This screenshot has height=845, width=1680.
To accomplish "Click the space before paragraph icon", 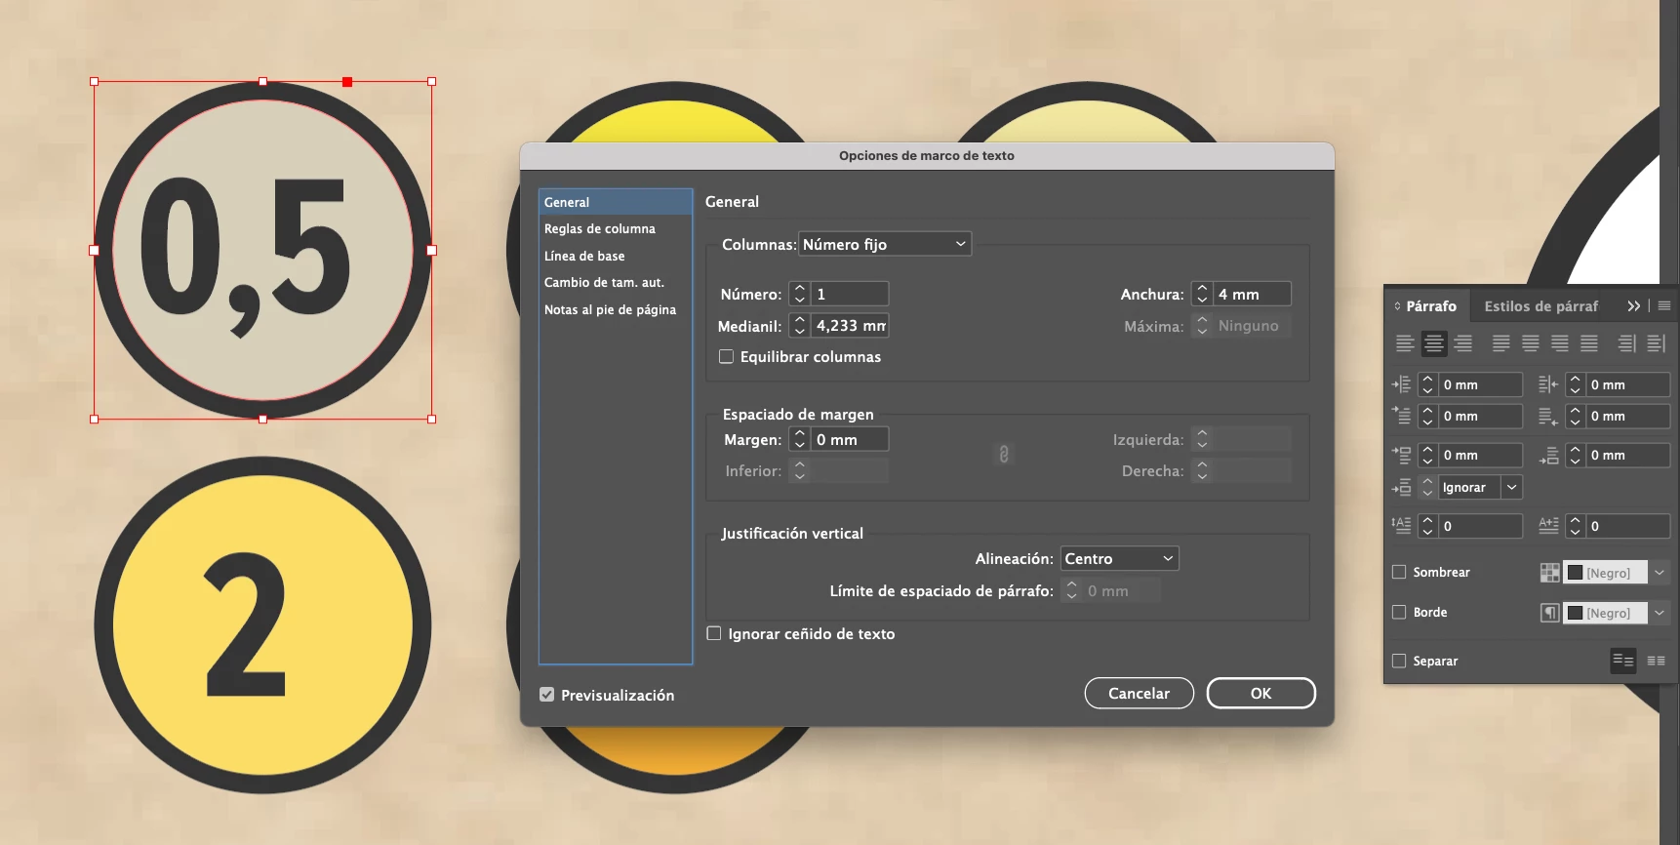I will click(x=1401, y=455).
